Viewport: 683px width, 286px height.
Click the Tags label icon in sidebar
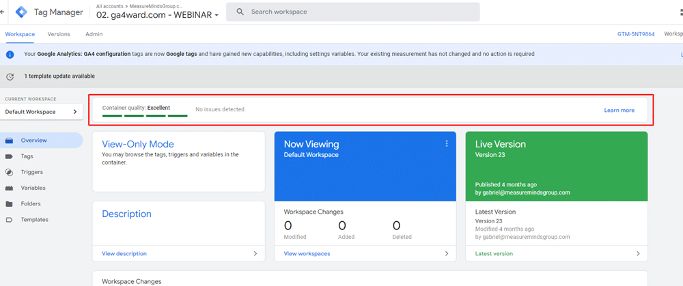tap(9, 156)
